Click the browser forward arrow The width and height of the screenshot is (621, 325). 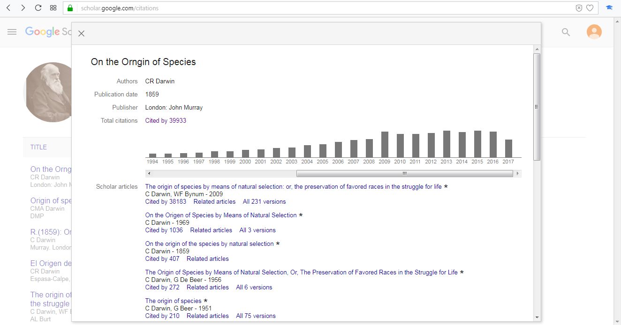click(23, 8)
